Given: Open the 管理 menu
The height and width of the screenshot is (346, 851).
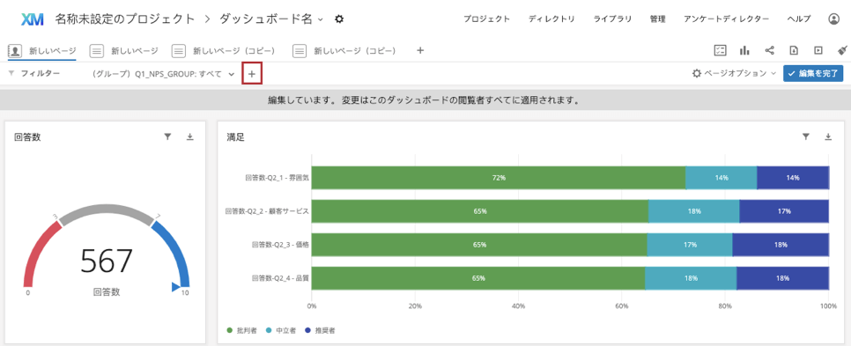Looking at the screenshot, I should [657, 19].
